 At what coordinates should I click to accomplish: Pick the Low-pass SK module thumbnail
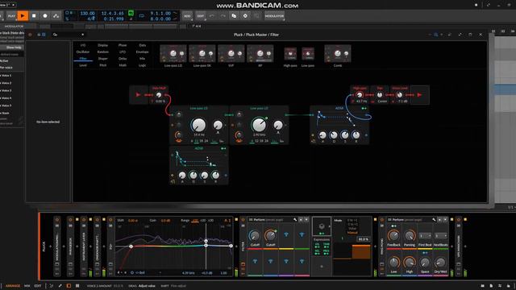(202, 54)
